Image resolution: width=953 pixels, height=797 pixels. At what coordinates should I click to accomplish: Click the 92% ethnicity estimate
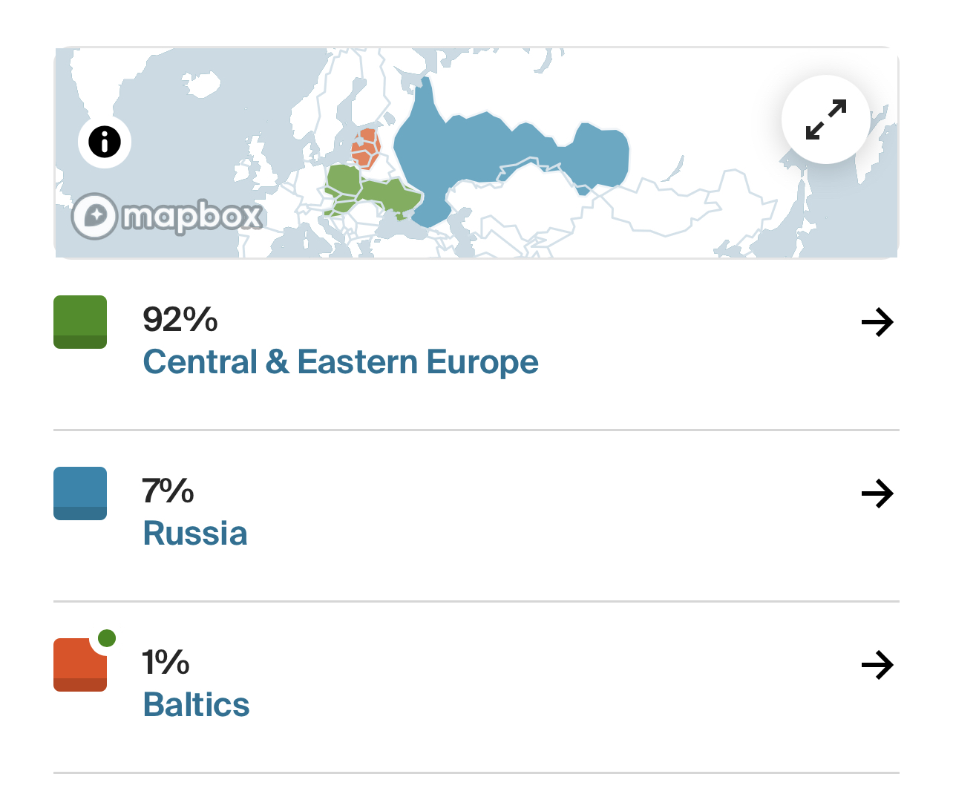180,320
